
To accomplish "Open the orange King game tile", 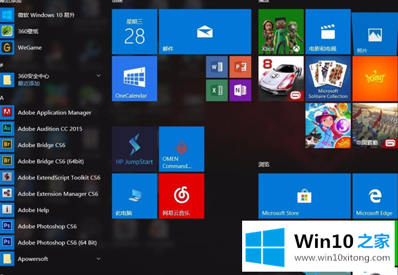I will pyautogui.click(x=375, y=79).
